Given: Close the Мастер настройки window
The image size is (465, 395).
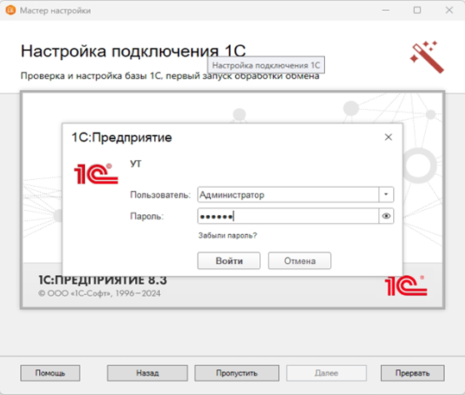Looking at the screenshot, I should click(x=449, y=10).
